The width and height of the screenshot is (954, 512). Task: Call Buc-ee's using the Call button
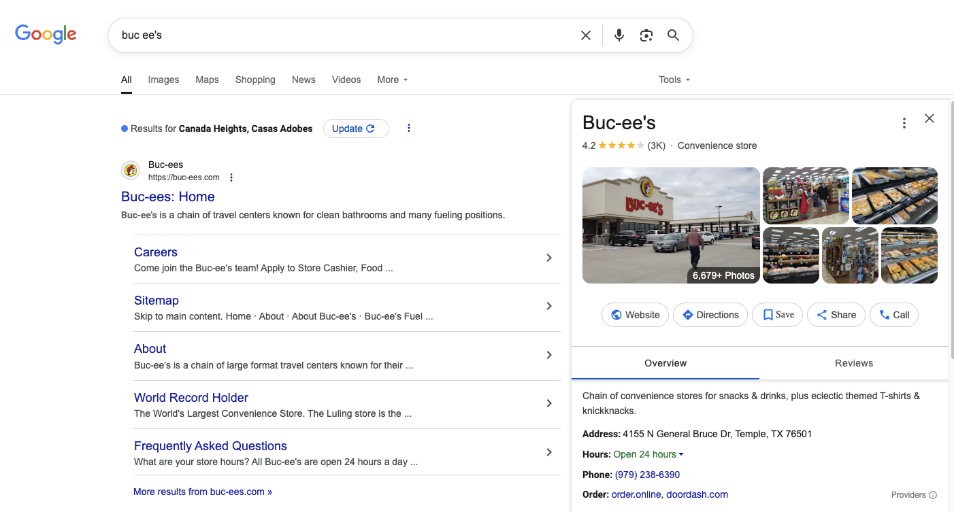point(894,315)
